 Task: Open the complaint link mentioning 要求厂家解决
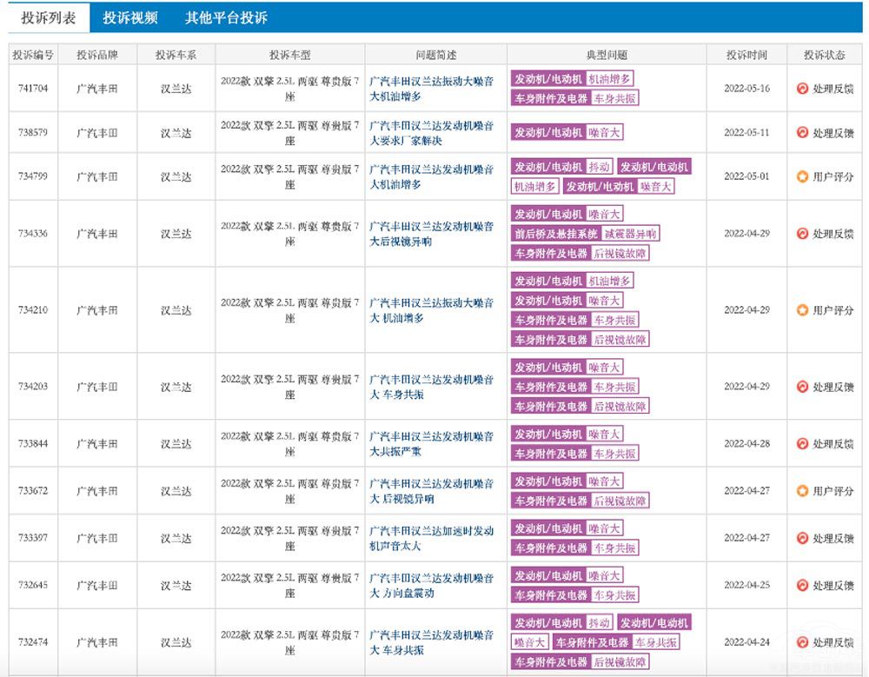(x=431, y=133)
